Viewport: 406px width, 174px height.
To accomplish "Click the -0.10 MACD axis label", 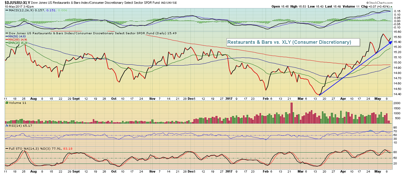I will (397, 28).
